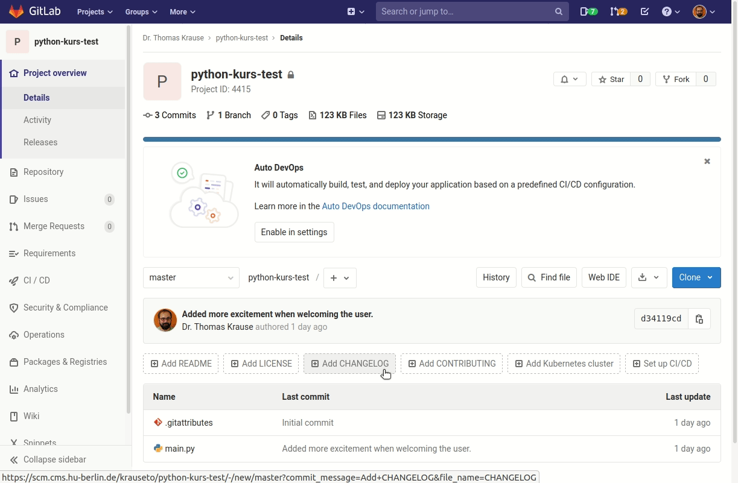The height and width of the screenshot is (483, 738).
Task: Click the notification bell dropdown
Action: (570, 79)
